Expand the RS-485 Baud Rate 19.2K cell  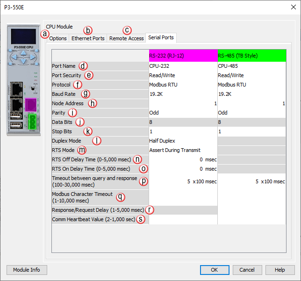[251, 94]
